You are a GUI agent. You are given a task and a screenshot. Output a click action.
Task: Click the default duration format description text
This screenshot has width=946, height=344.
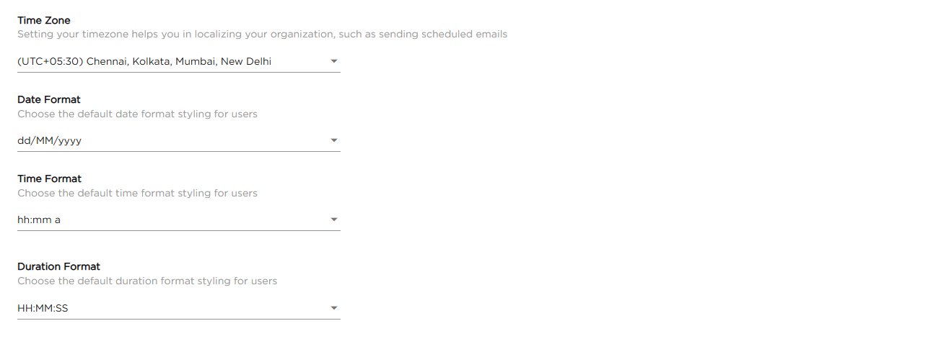pos(147,281)
